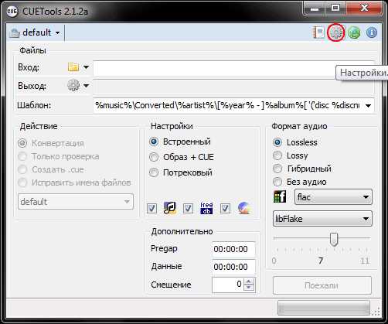Click the window resize grip corner

coord(376,312)
